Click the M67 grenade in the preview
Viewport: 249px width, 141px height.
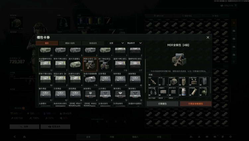204,92
